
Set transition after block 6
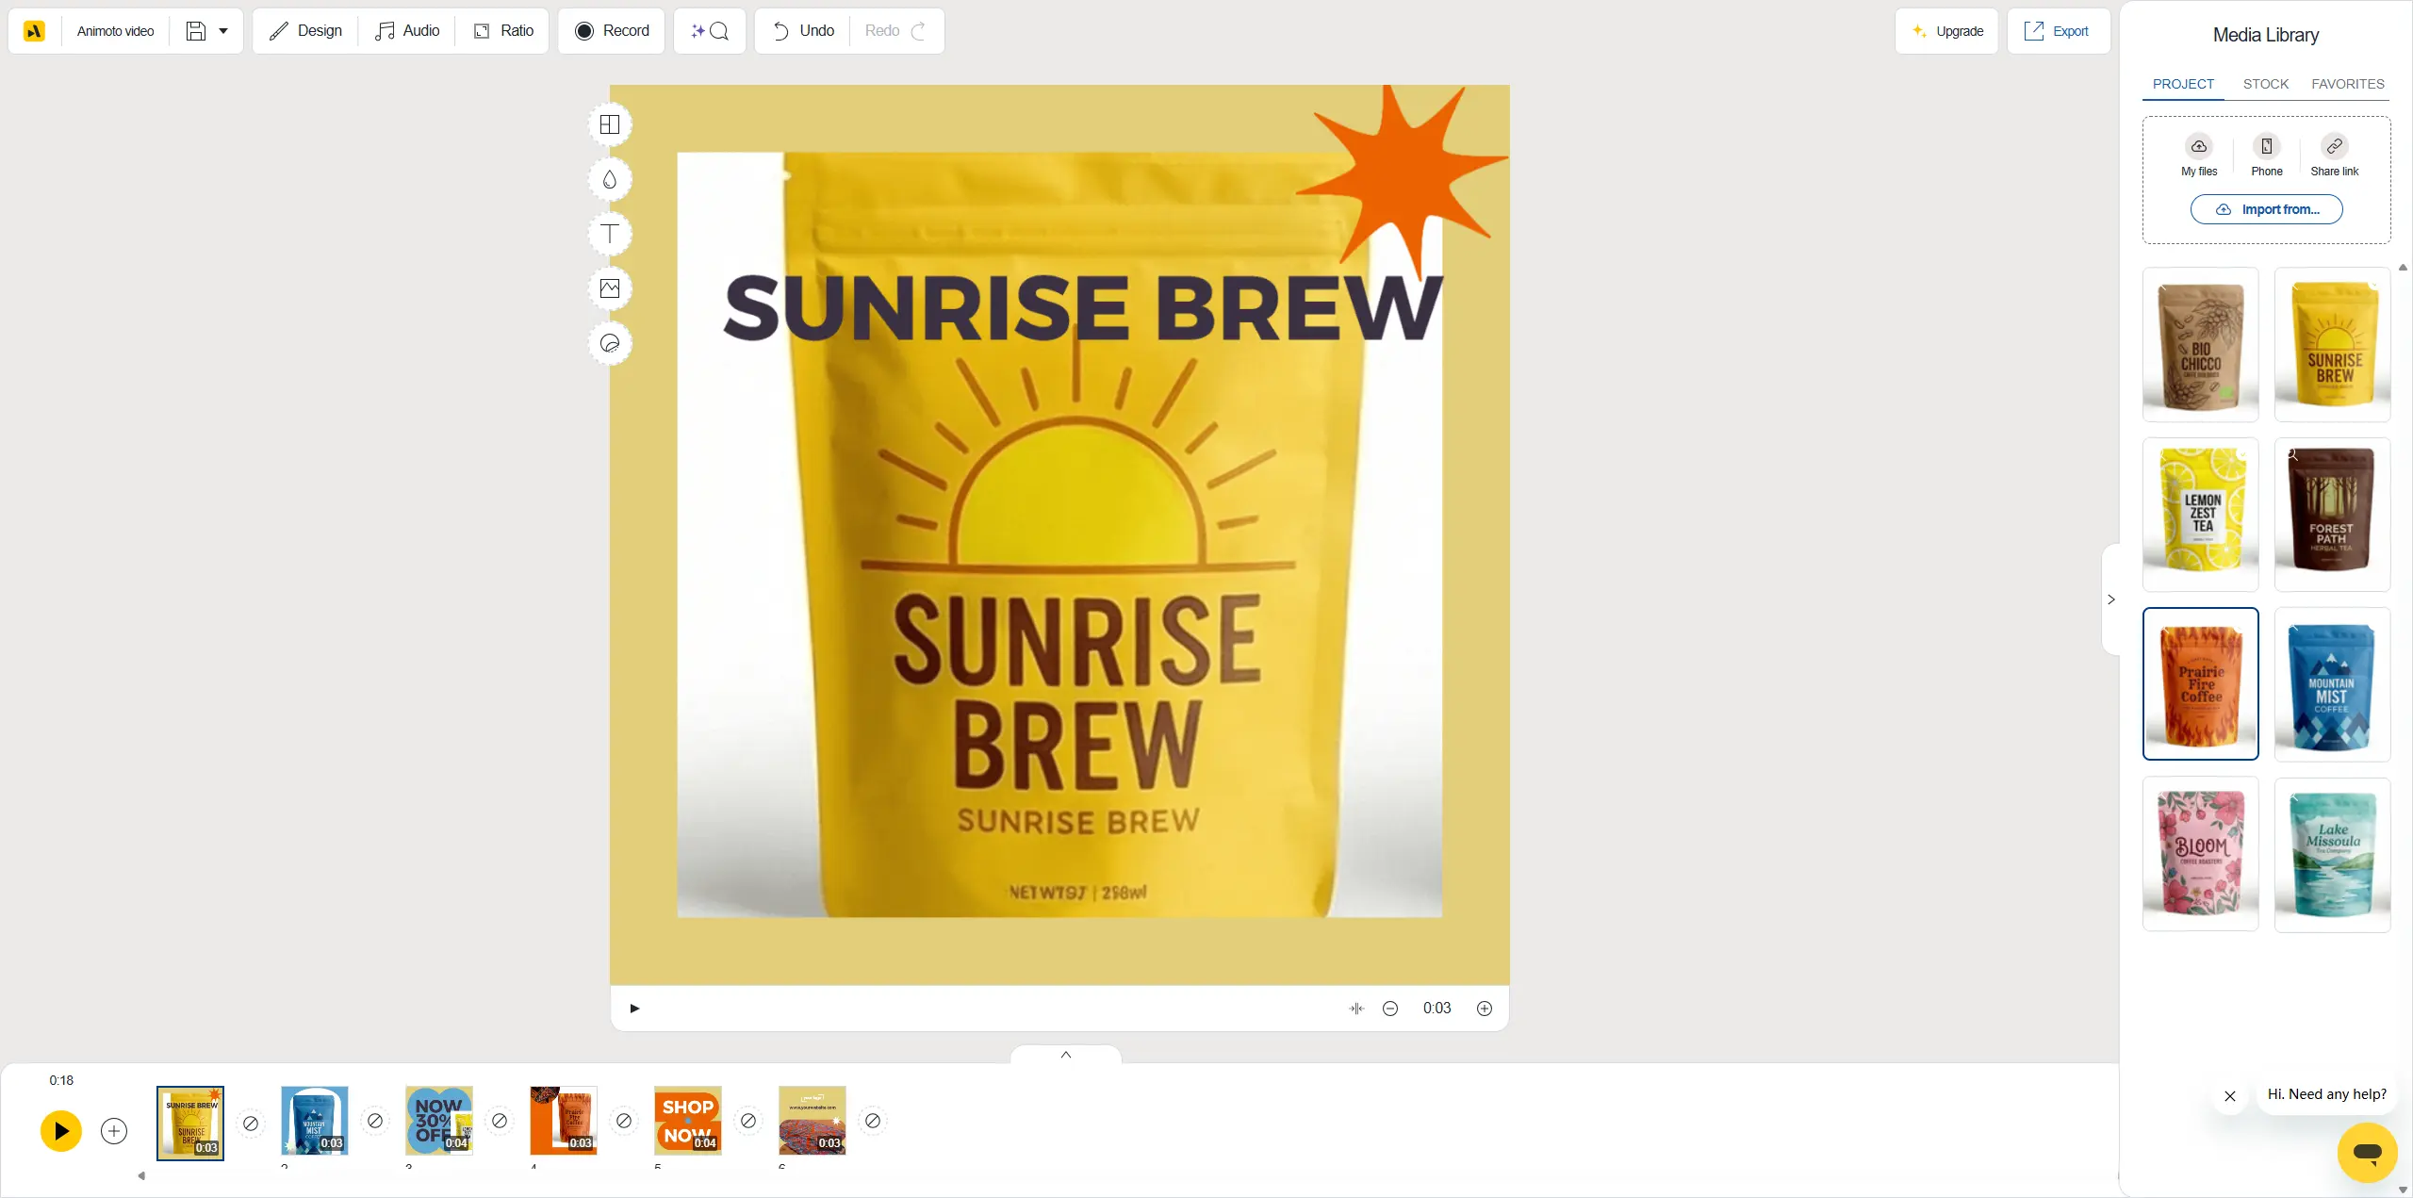pyautogui.click(x=873, y=1121)
